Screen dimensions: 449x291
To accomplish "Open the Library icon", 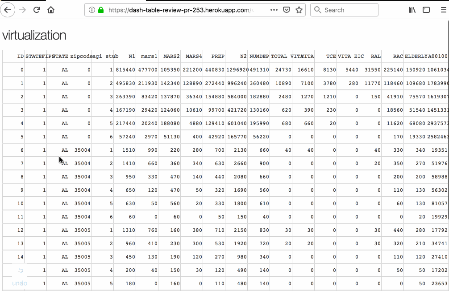I will 412,10.
